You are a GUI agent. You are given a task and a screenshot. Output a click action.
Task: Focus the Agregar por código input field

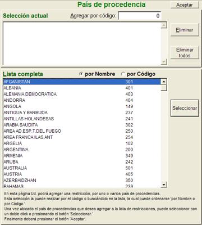(140, 16)
